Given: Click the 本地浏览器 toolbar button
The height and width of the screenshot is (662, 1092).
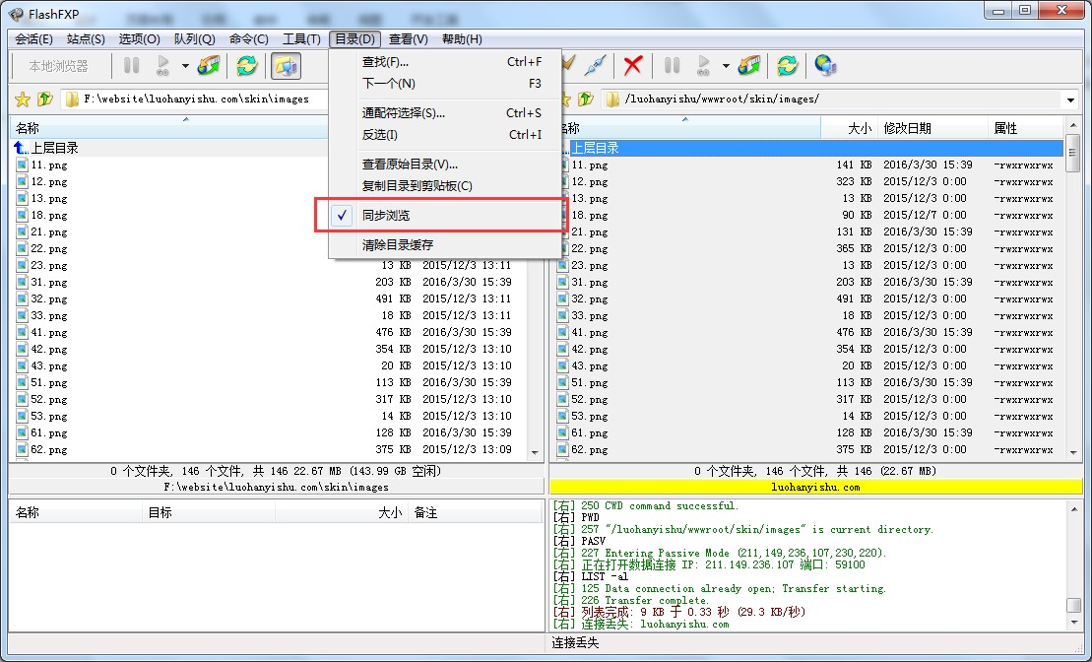Looking at the screenshot, I should coord(58,66).
